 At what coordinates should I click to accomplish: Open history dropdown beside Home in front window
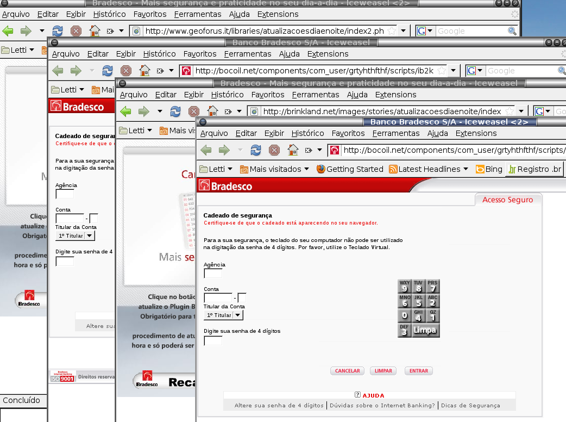click(x=319, y=150)
